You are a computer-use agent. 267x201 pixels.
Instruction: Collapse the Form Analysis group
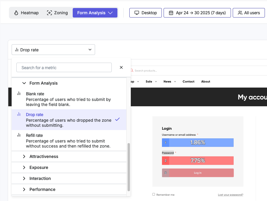coord(24,83)
